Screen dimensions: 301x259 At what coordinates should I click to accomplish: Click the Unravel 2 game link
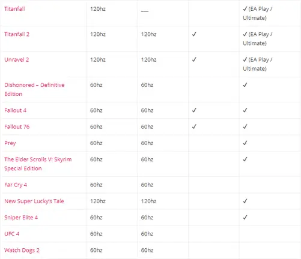17,59
